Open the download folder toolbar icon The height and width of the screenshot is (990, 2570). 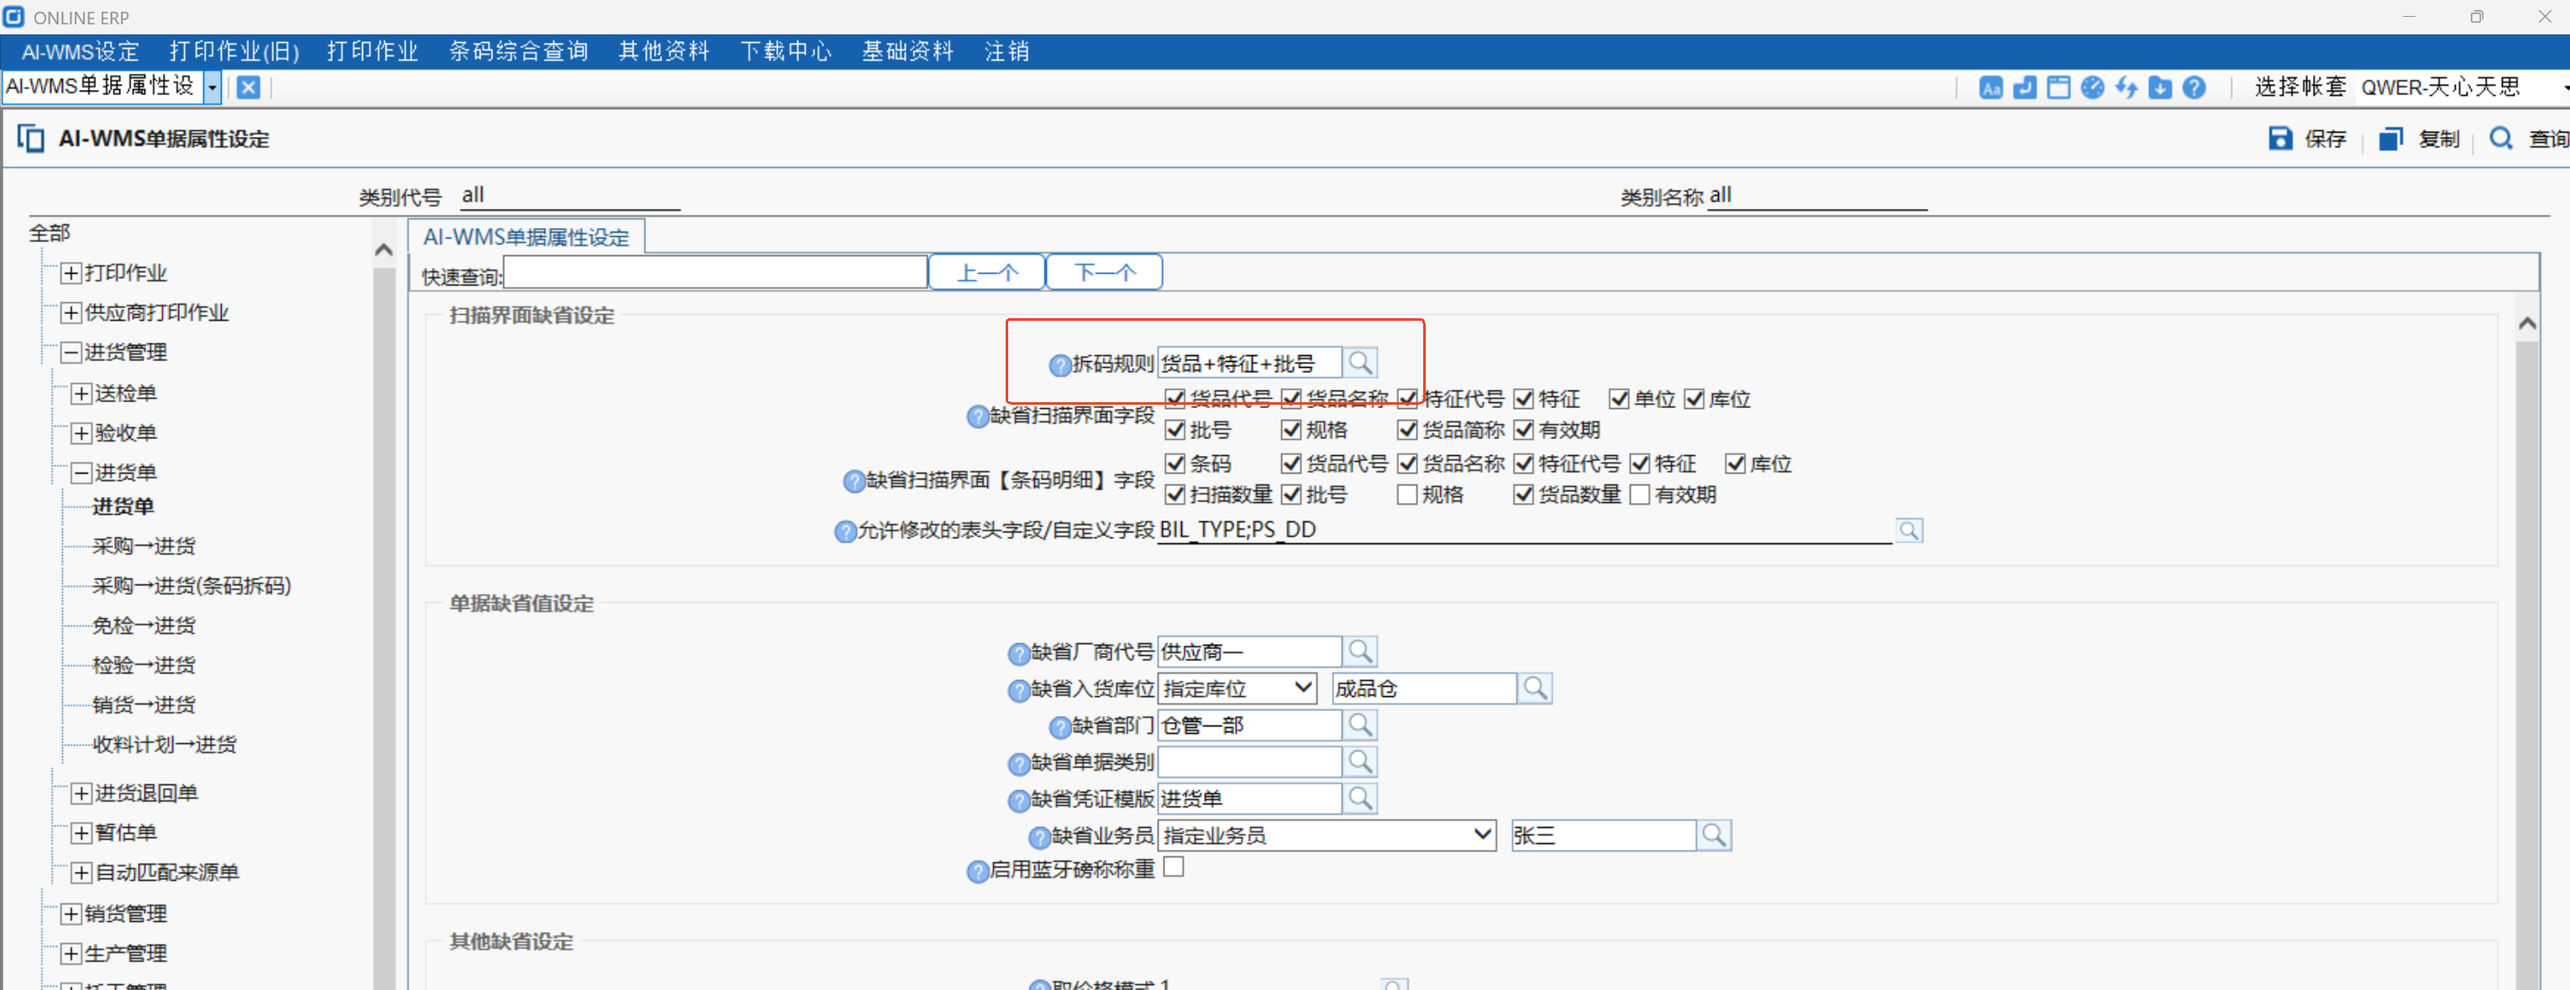click(x=2160, y=87)
